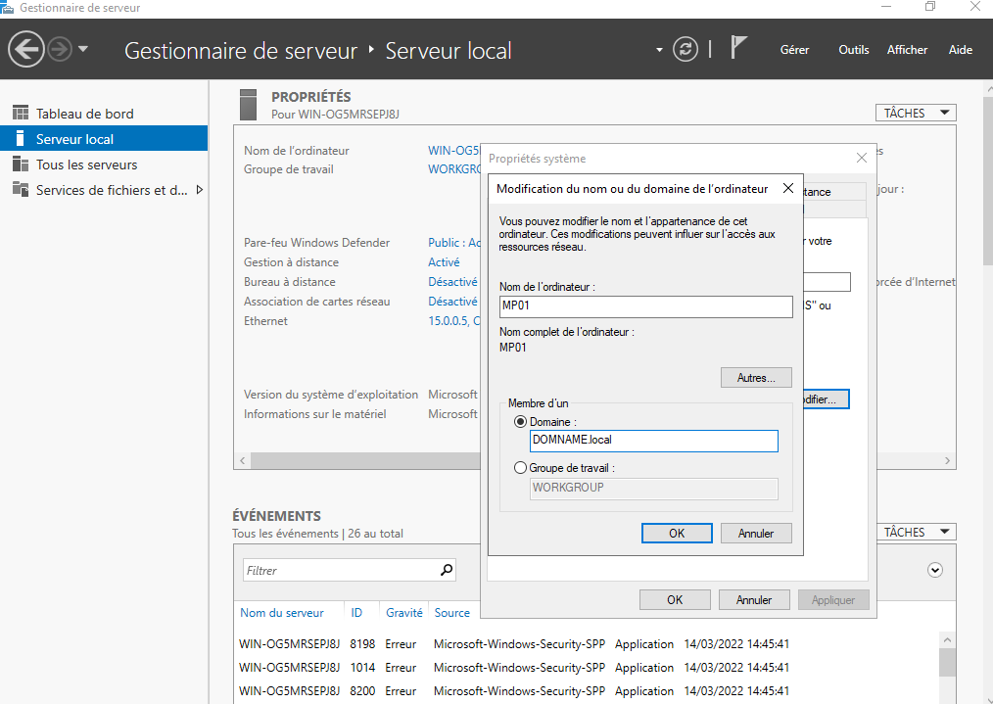Image resolution: width=993 pixels, height=704 pixels.
Task: Click the Serveur local sidebar icon
Action: pos(21,139)
